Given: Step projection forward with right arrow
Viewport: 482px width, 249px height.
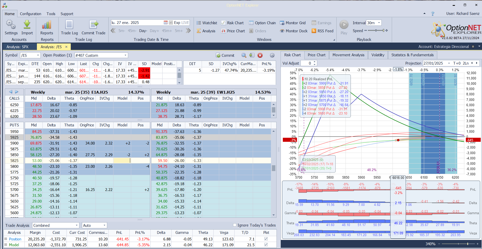Looking at the screenshot, I should [x=477, y=63].
